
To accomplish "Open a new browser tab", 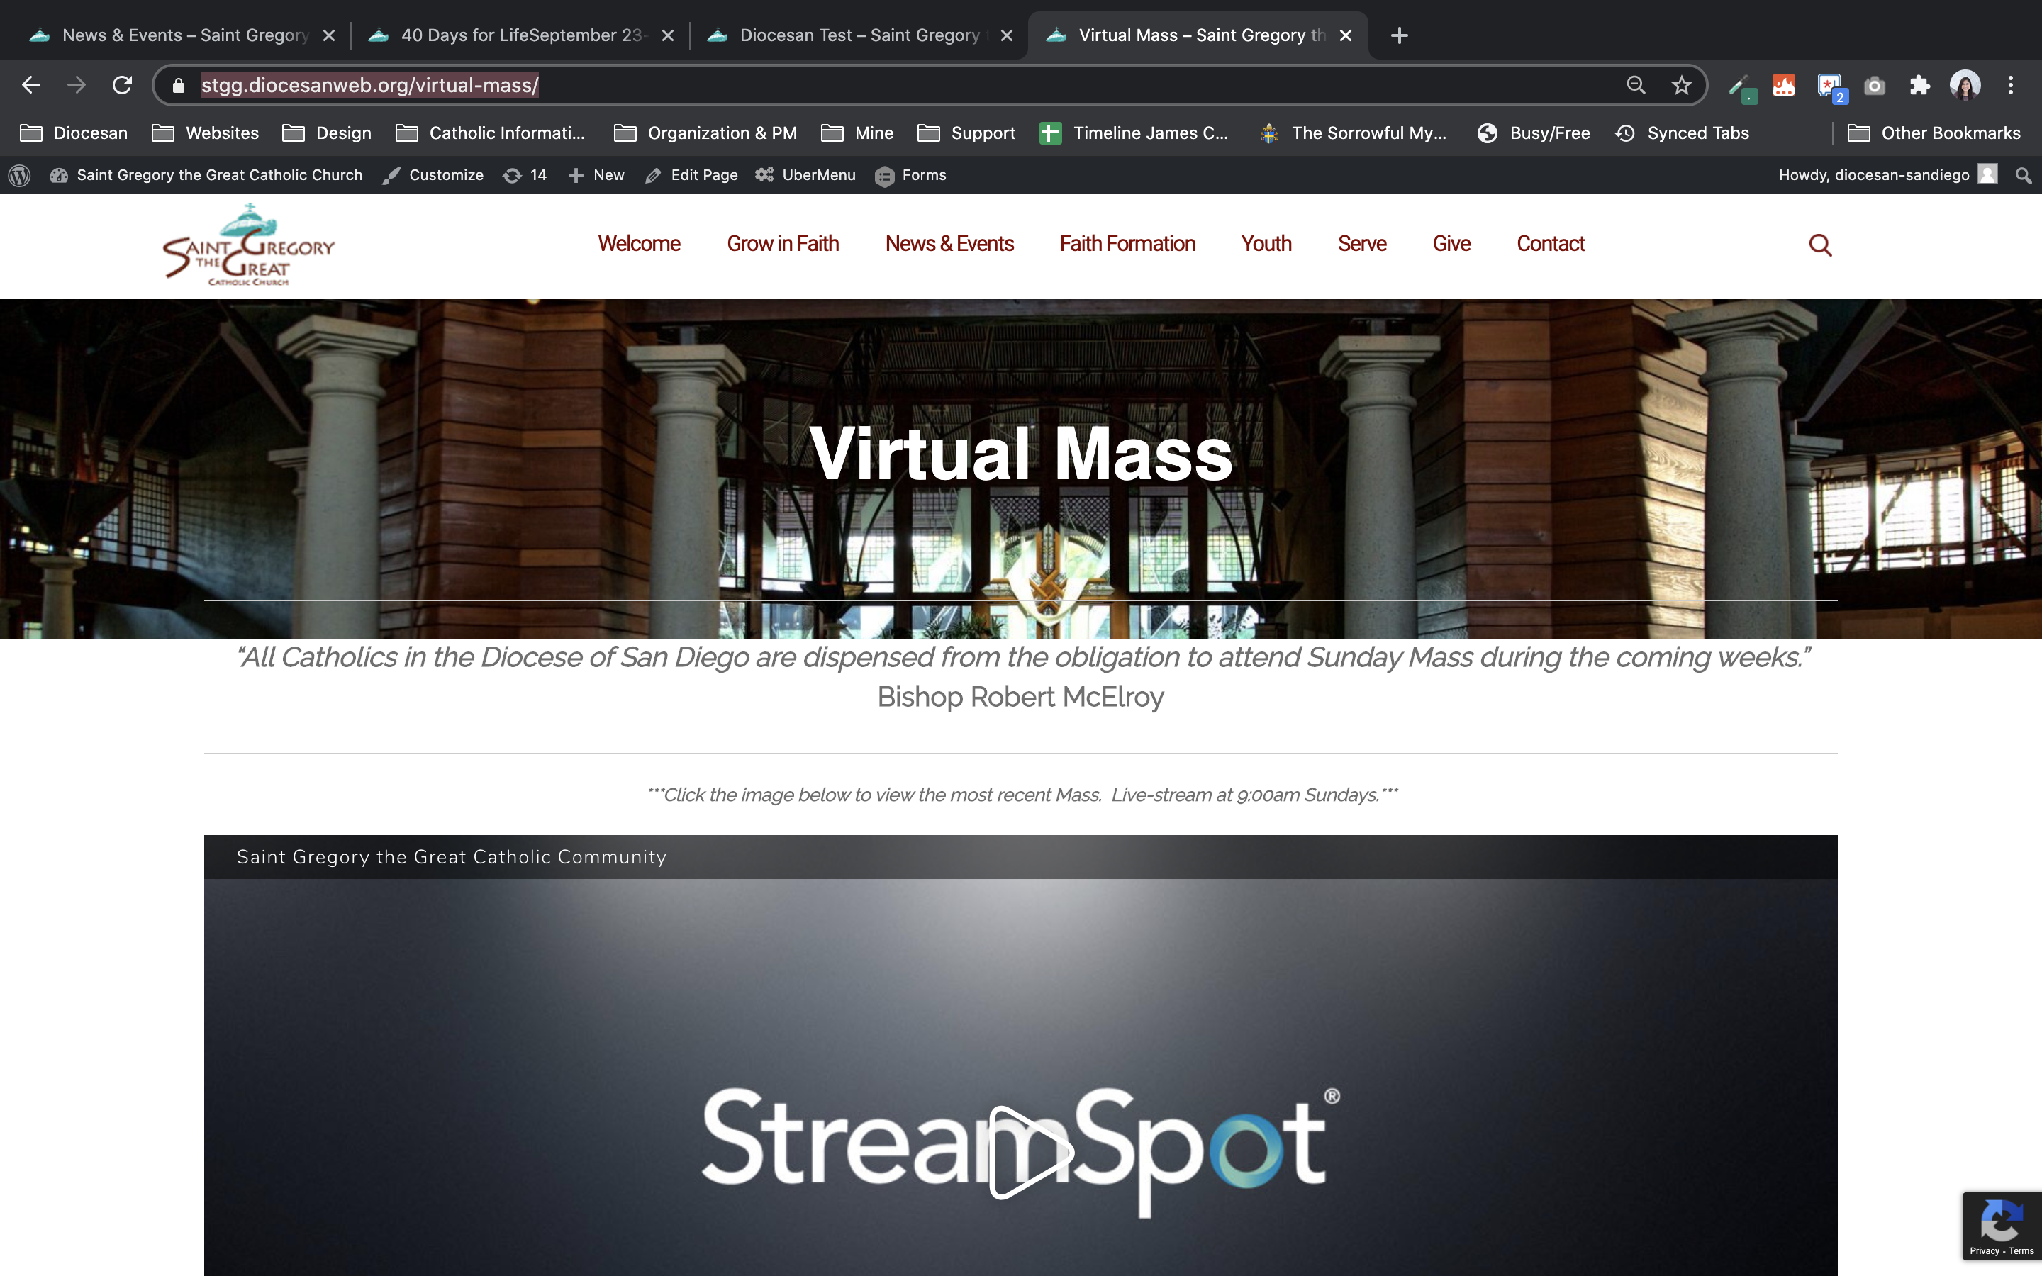I will 1399,35.
